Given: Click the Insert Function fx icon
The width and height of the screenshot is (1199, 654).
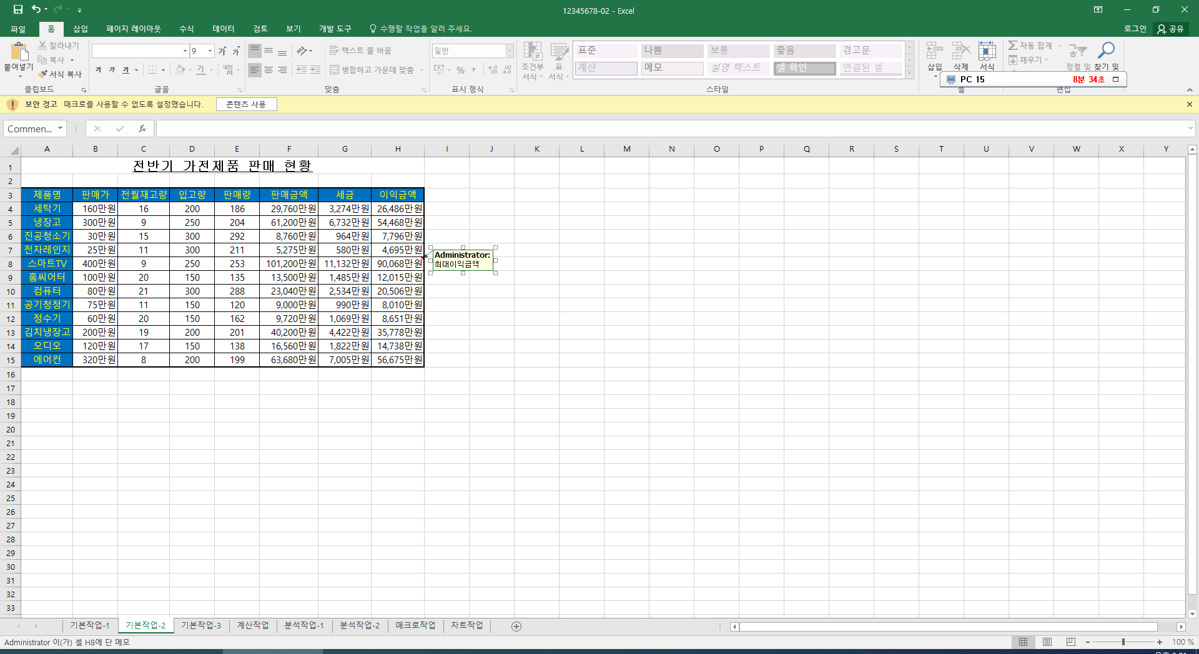Looking at the screenshot, I should click(142, 129).
